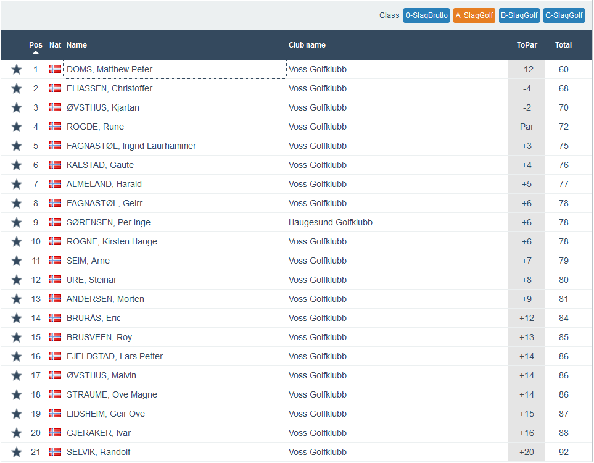Open player ALMELAND, Harald

(104, 184)
